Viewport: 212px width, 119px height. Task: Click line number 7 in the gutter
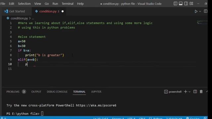[11, 51]
